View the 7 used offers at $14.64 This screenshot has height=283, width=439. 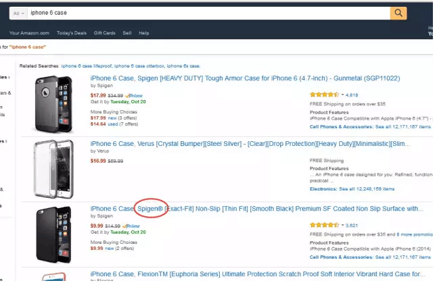pos(113,124)
